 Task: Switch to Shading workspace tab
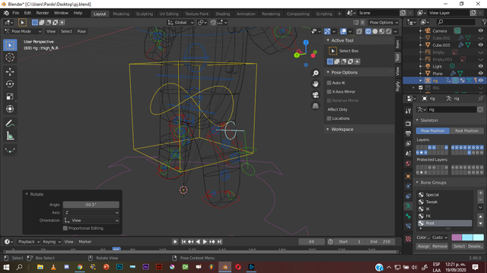(x=223, y=14)
